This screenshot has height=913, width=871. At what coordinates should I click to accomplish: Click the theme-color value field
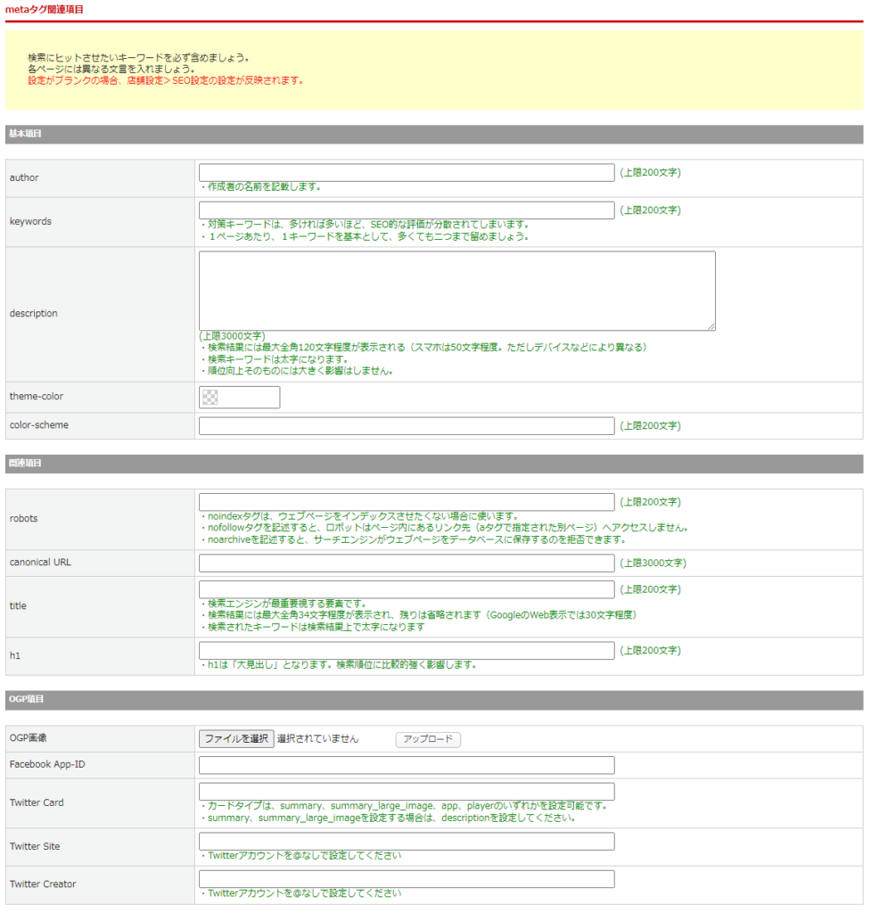click(x=239, y=397)
